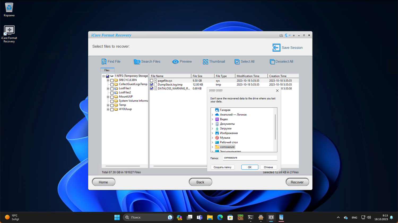Click OK in the folder dialog
This screenshot has width=398, height=223.
(250, 167)
